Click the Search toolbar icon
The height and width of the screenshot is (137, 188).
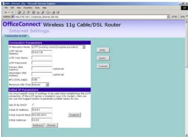34,12
